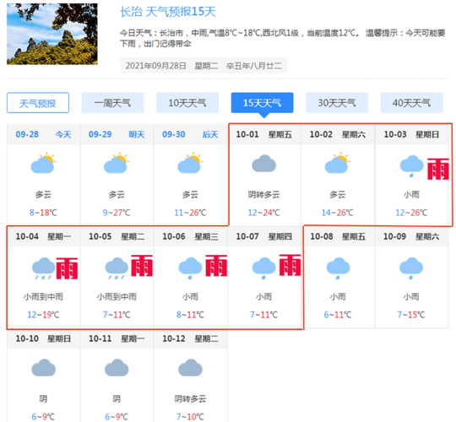Click the 10-07 light rain icon

(263, 268)
